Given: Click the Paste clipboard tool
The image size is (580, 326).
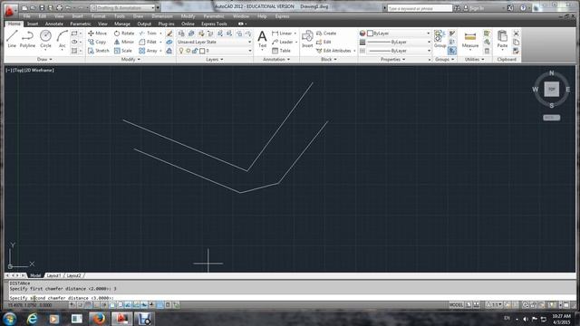Looking at the screenshot, I should tap(502, 40).
